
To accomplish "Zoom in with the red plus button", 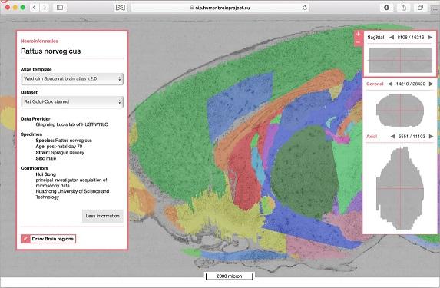I will pyautogui.click(x=358, y=35).
